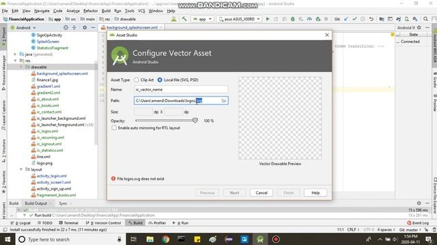Image resolution: width=437 pixels, height=245 pixels.
Task: Click the collapse all icon in Project panel
Action: pos(74,27)
